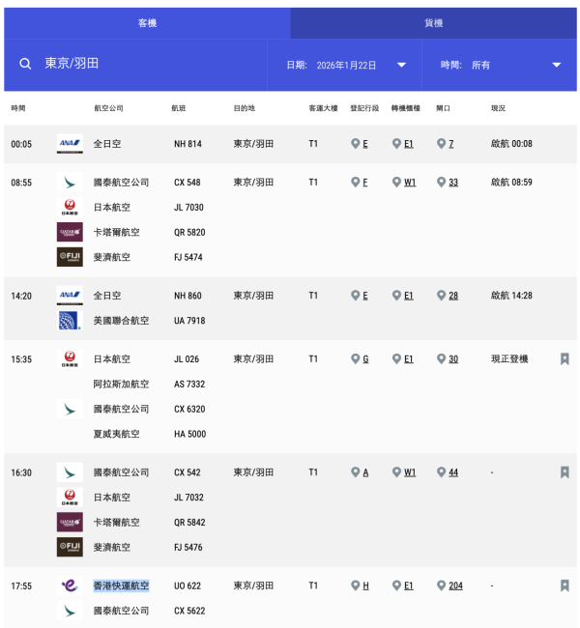
Task: Click the United Airlines logo beside UA 7918
Action: [70, 321]
